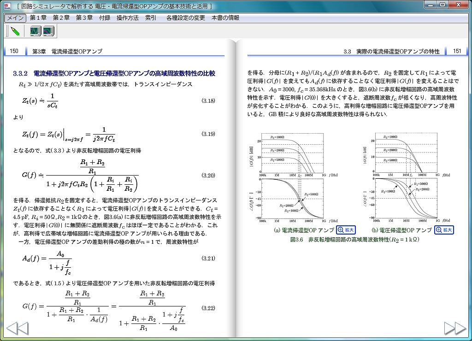Open the second waveform simulator icon
The image size is (472, 341).
click(x=48, y=31)
